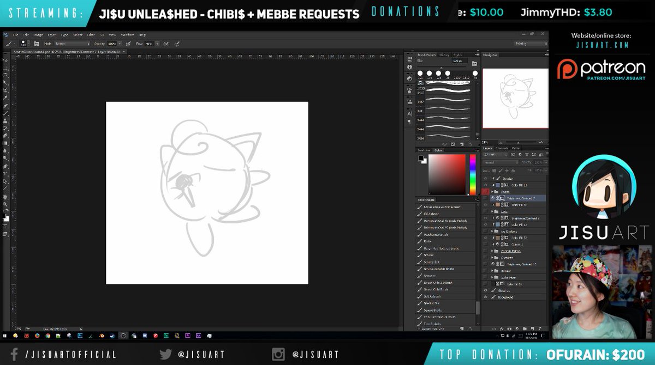Select the Move tool
This screenshot has width=655, height=365.
click(5, 60)
